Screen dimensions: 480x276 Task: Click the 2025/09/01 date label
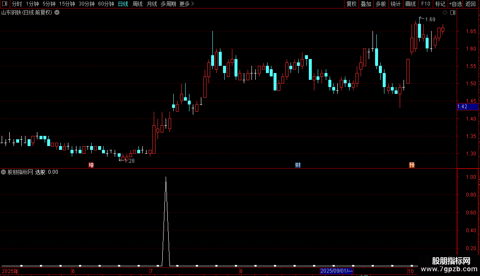336,271
